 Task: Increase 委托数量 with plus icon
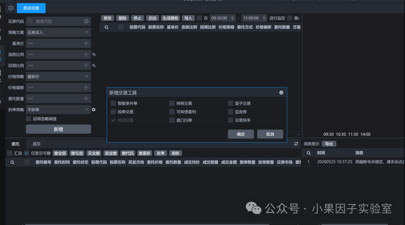[x=86, y=99]
